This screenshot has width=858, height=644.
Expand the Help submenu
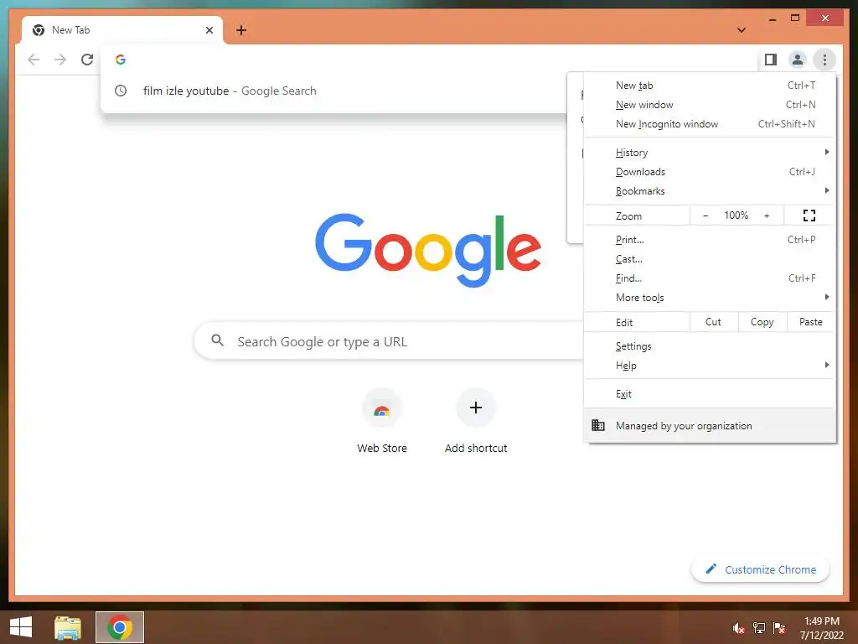tap(710, 366)
